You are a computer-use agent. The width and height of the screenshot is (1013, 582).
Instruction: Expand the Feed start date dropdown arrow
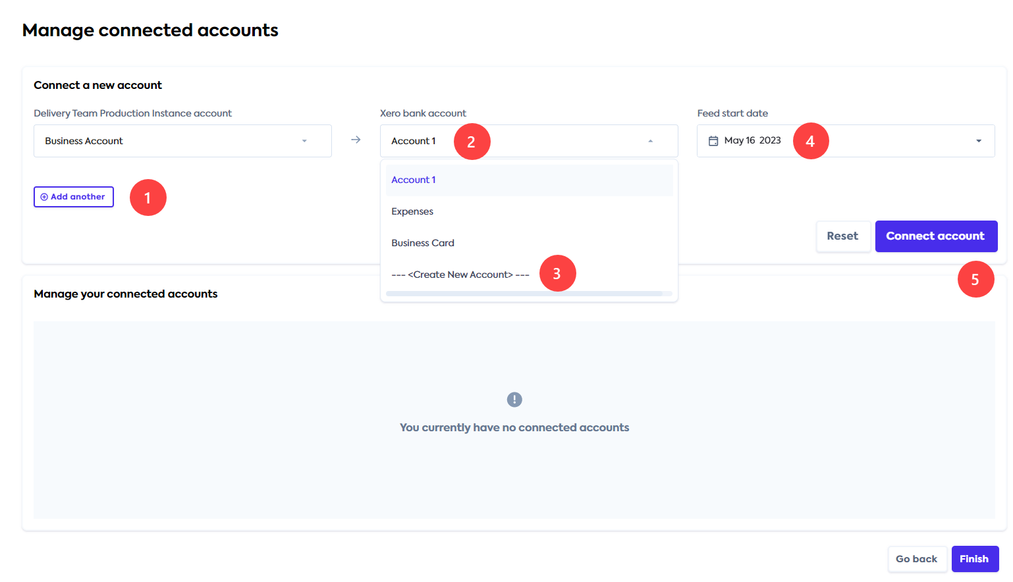click(978, 140)
